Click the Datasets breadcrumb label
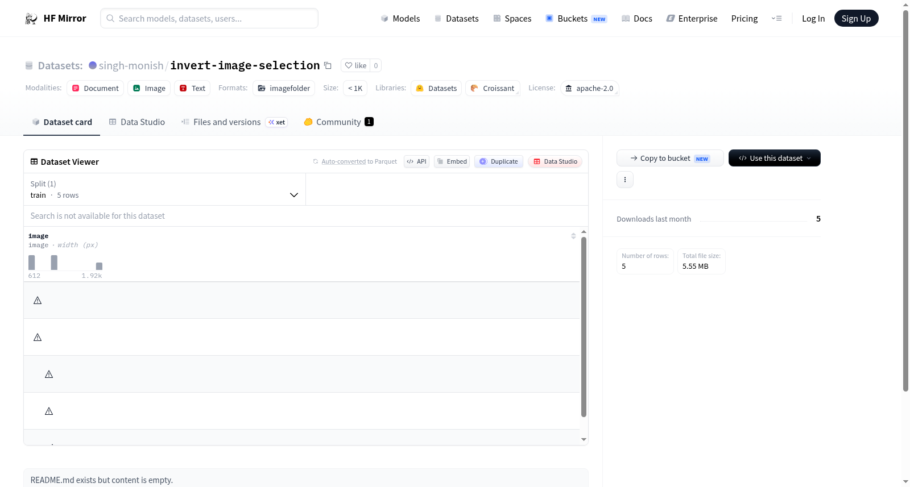Screen dimensions: 910x487 pyautogui.click(x=60, y=65)
